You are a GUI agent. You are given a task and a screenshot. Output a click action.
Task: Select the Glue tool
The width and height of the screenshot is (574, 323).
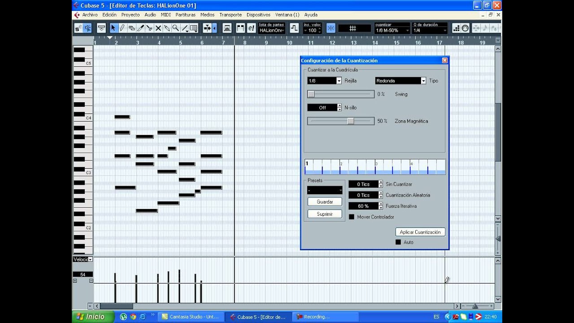167,28
